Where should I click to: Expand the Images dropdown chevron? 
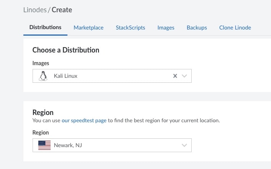(x=184, y=76)
